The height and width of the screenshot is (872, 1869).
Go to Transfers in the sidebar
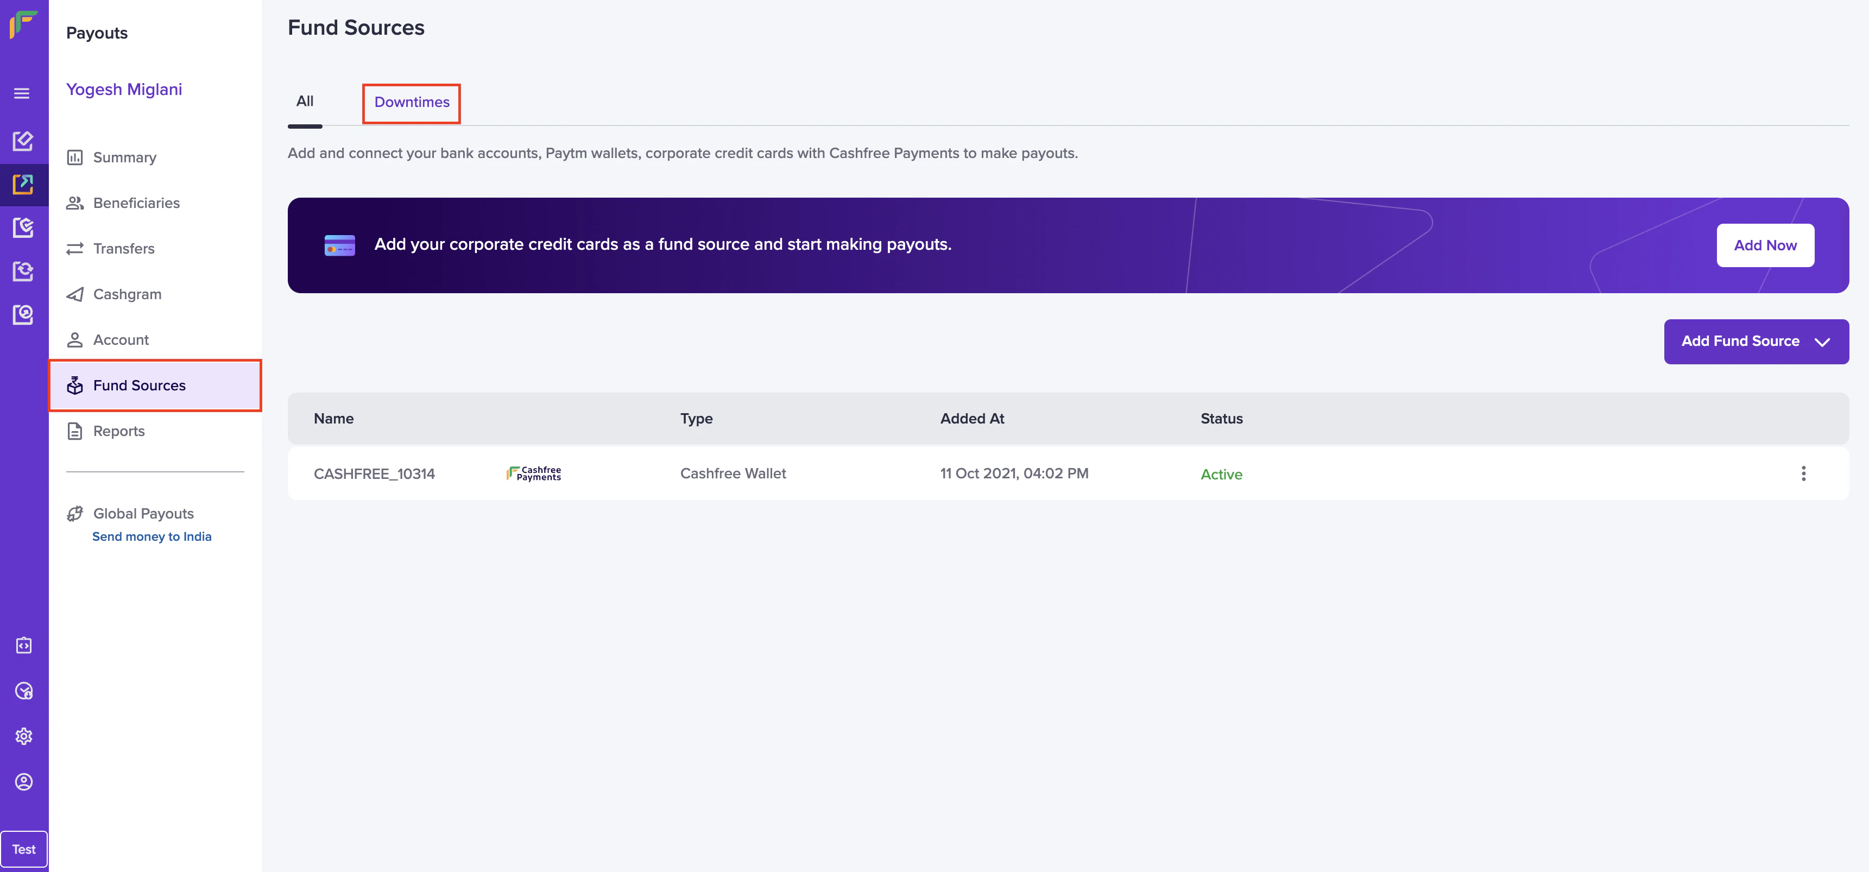click(x=123, y=249)
